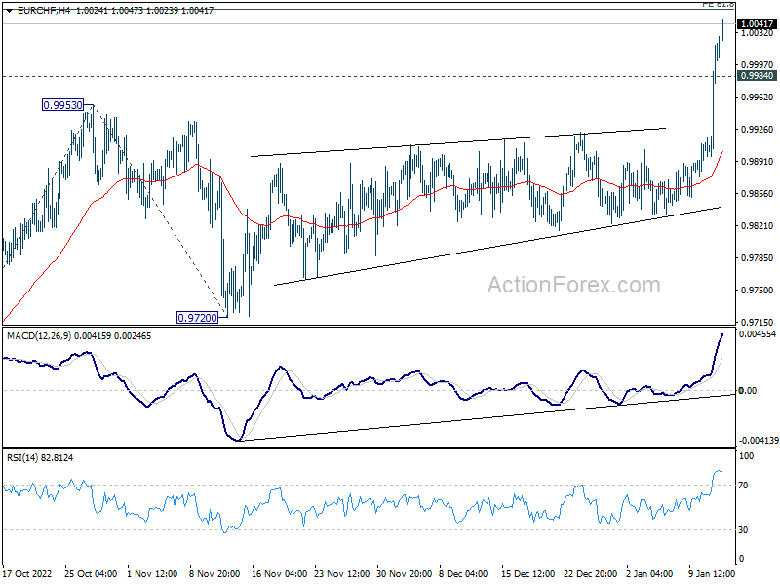Image resolution: width=780 pixels, height=585 pixels.
Task: Click the MACD 0.004554 scale value
Action: [758, 334]
